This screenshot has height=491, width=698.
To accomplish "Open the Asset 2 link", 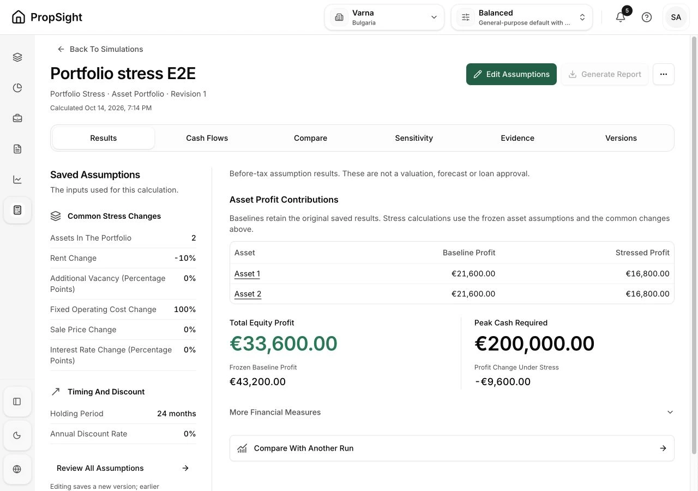I will [248, 294].
